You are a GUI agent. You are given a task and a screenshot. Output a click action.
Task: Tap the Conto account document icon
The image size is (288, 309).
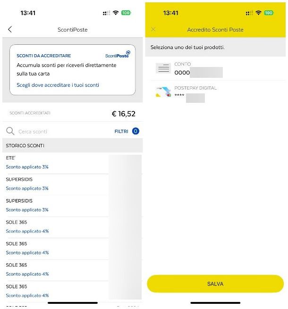coord(163,68)
